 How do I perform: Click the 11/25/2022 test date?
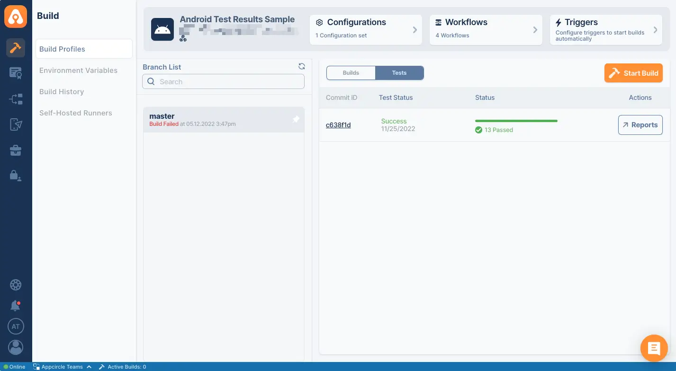(x=398, y=129)
